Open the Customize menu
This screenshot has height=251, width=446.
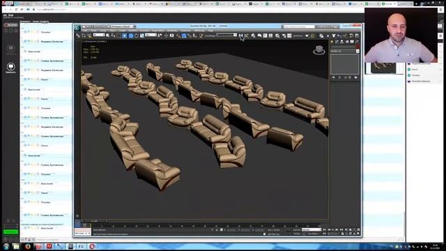point(186,31)
